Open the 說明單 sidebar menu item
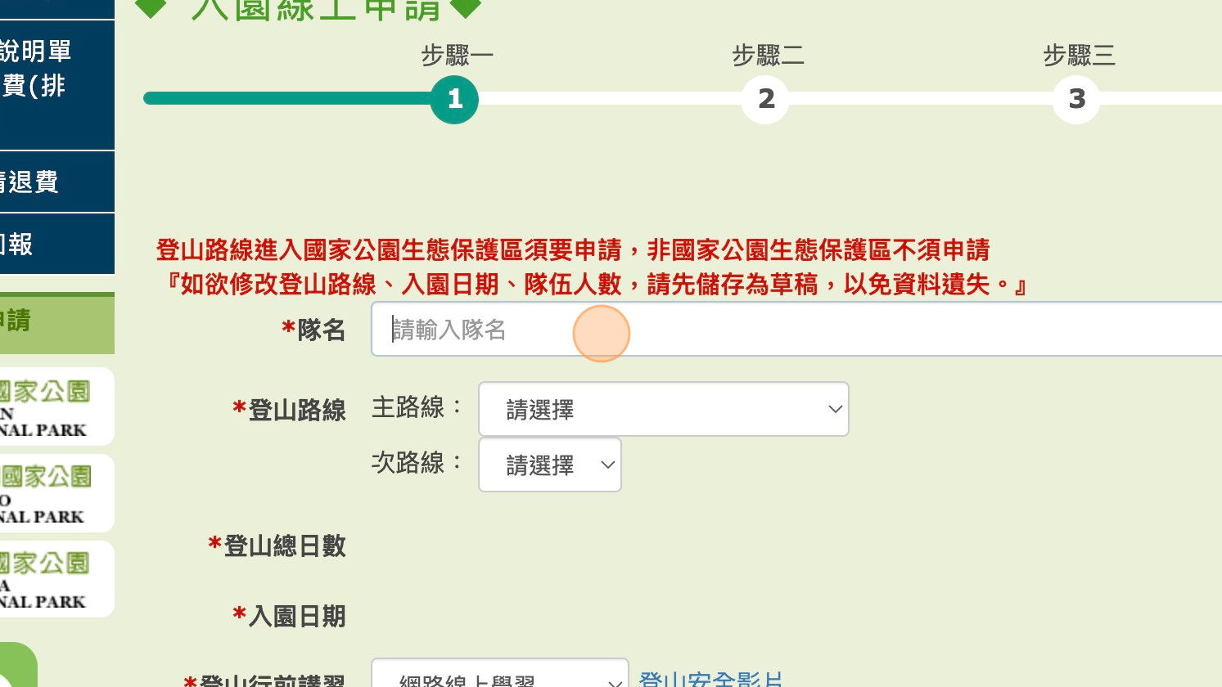Viewport: 1222px width, 687px height. (x=56, y=84)
